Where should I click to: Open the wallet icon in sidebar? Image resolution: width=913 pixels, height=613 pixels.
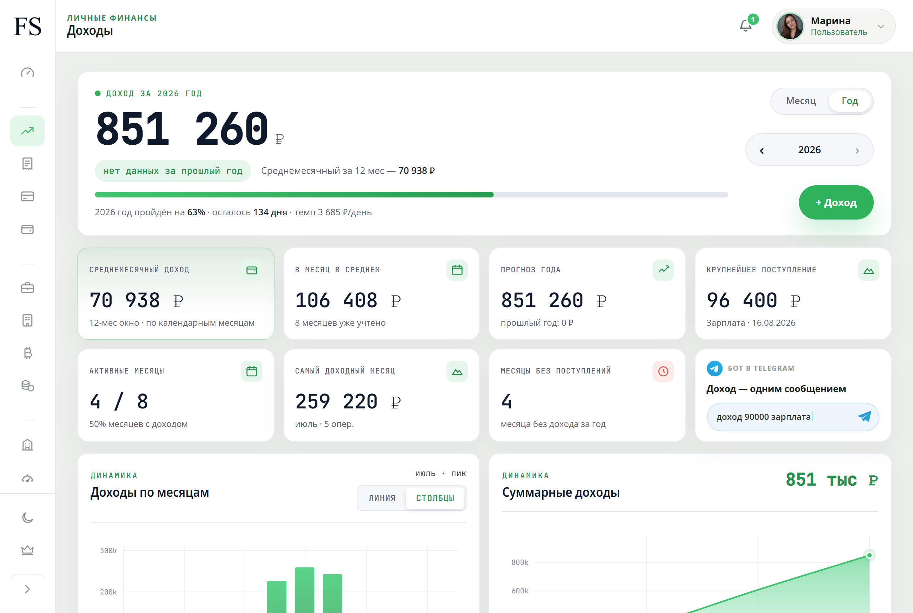(x=27, y=229)
